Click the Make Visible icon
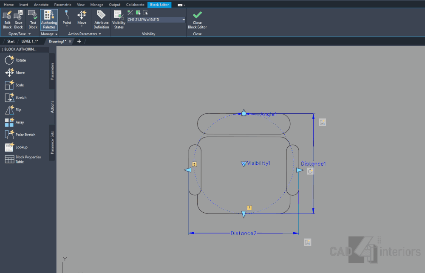The image size is (425, 273). pyautogui.click(x=138, y=13)
